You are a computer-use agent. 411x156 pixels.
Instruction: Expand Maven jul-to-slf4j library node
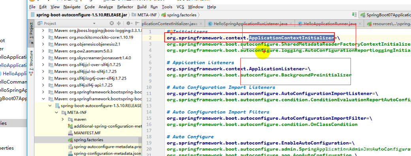(43, 71)
